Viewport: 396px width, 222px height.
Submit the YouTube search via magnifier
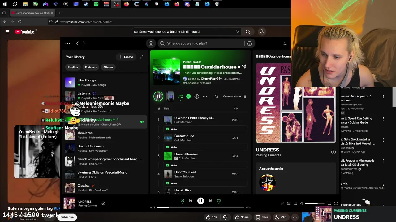[x=248, y=31]
